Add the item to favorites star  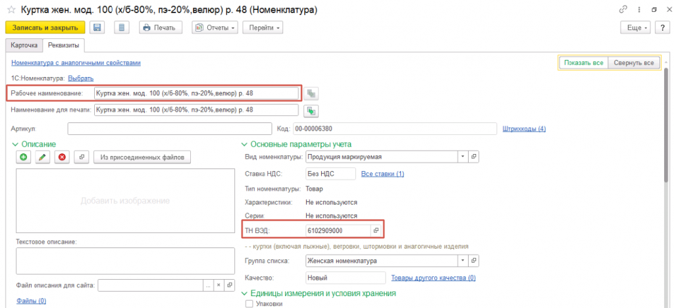11,11
